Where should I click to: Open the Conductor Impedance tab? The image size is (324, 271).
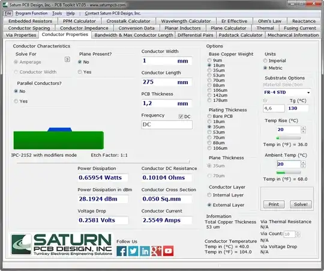pyautogui.click(x=84, y=28)
